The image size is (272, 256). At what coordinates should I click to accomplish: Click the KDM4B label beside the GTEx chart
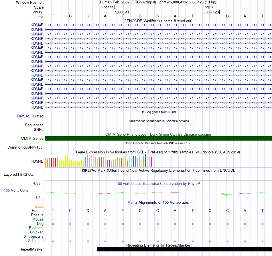click(x=37, y=161)
